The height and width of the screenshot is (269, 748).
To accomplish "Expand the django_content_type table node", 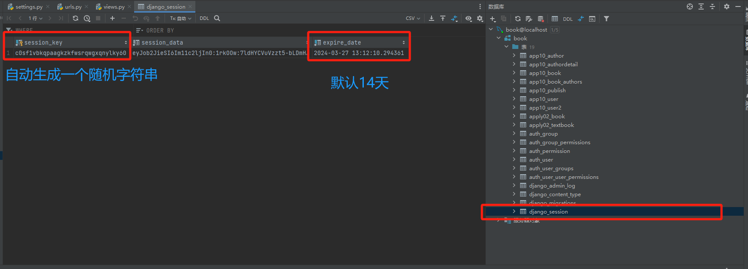I will [514, 194].
